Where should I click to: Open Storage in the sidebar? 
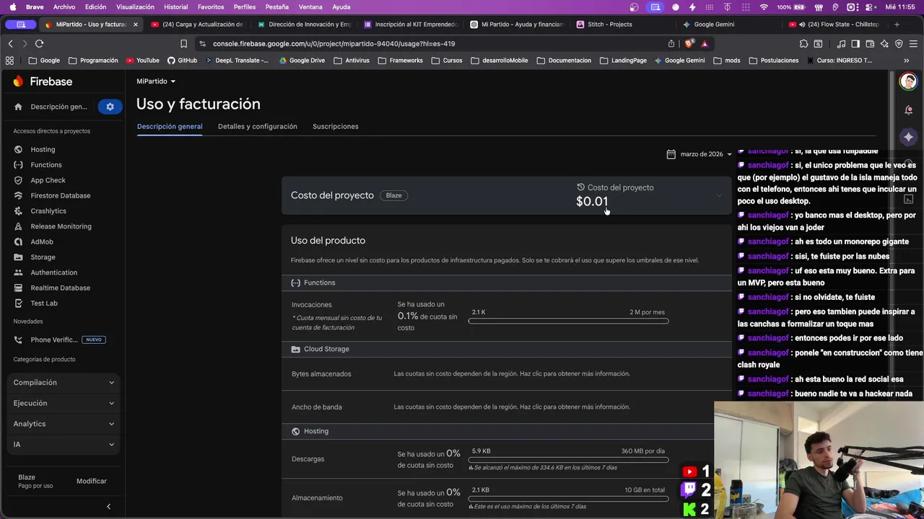43,257
